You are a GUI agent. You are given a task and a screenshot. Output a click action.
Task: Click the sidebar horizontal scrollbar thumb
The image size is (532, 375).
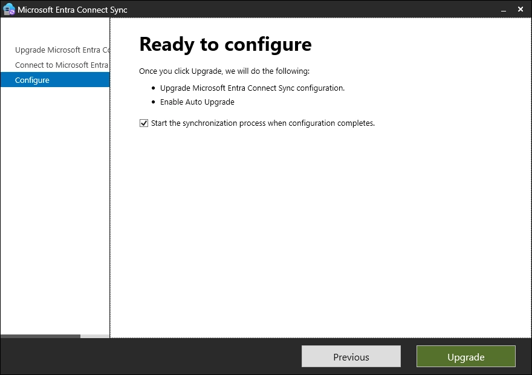[40, 336]
